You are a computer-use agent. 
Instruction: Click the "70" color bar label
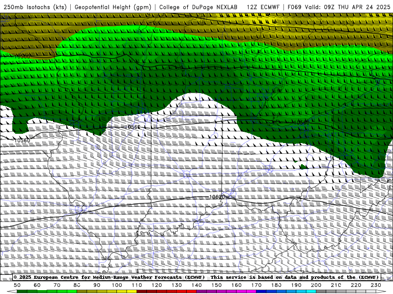tap(57, 285)
